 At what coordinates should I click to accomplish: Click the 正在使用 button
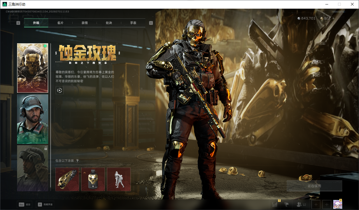[314, 186]
